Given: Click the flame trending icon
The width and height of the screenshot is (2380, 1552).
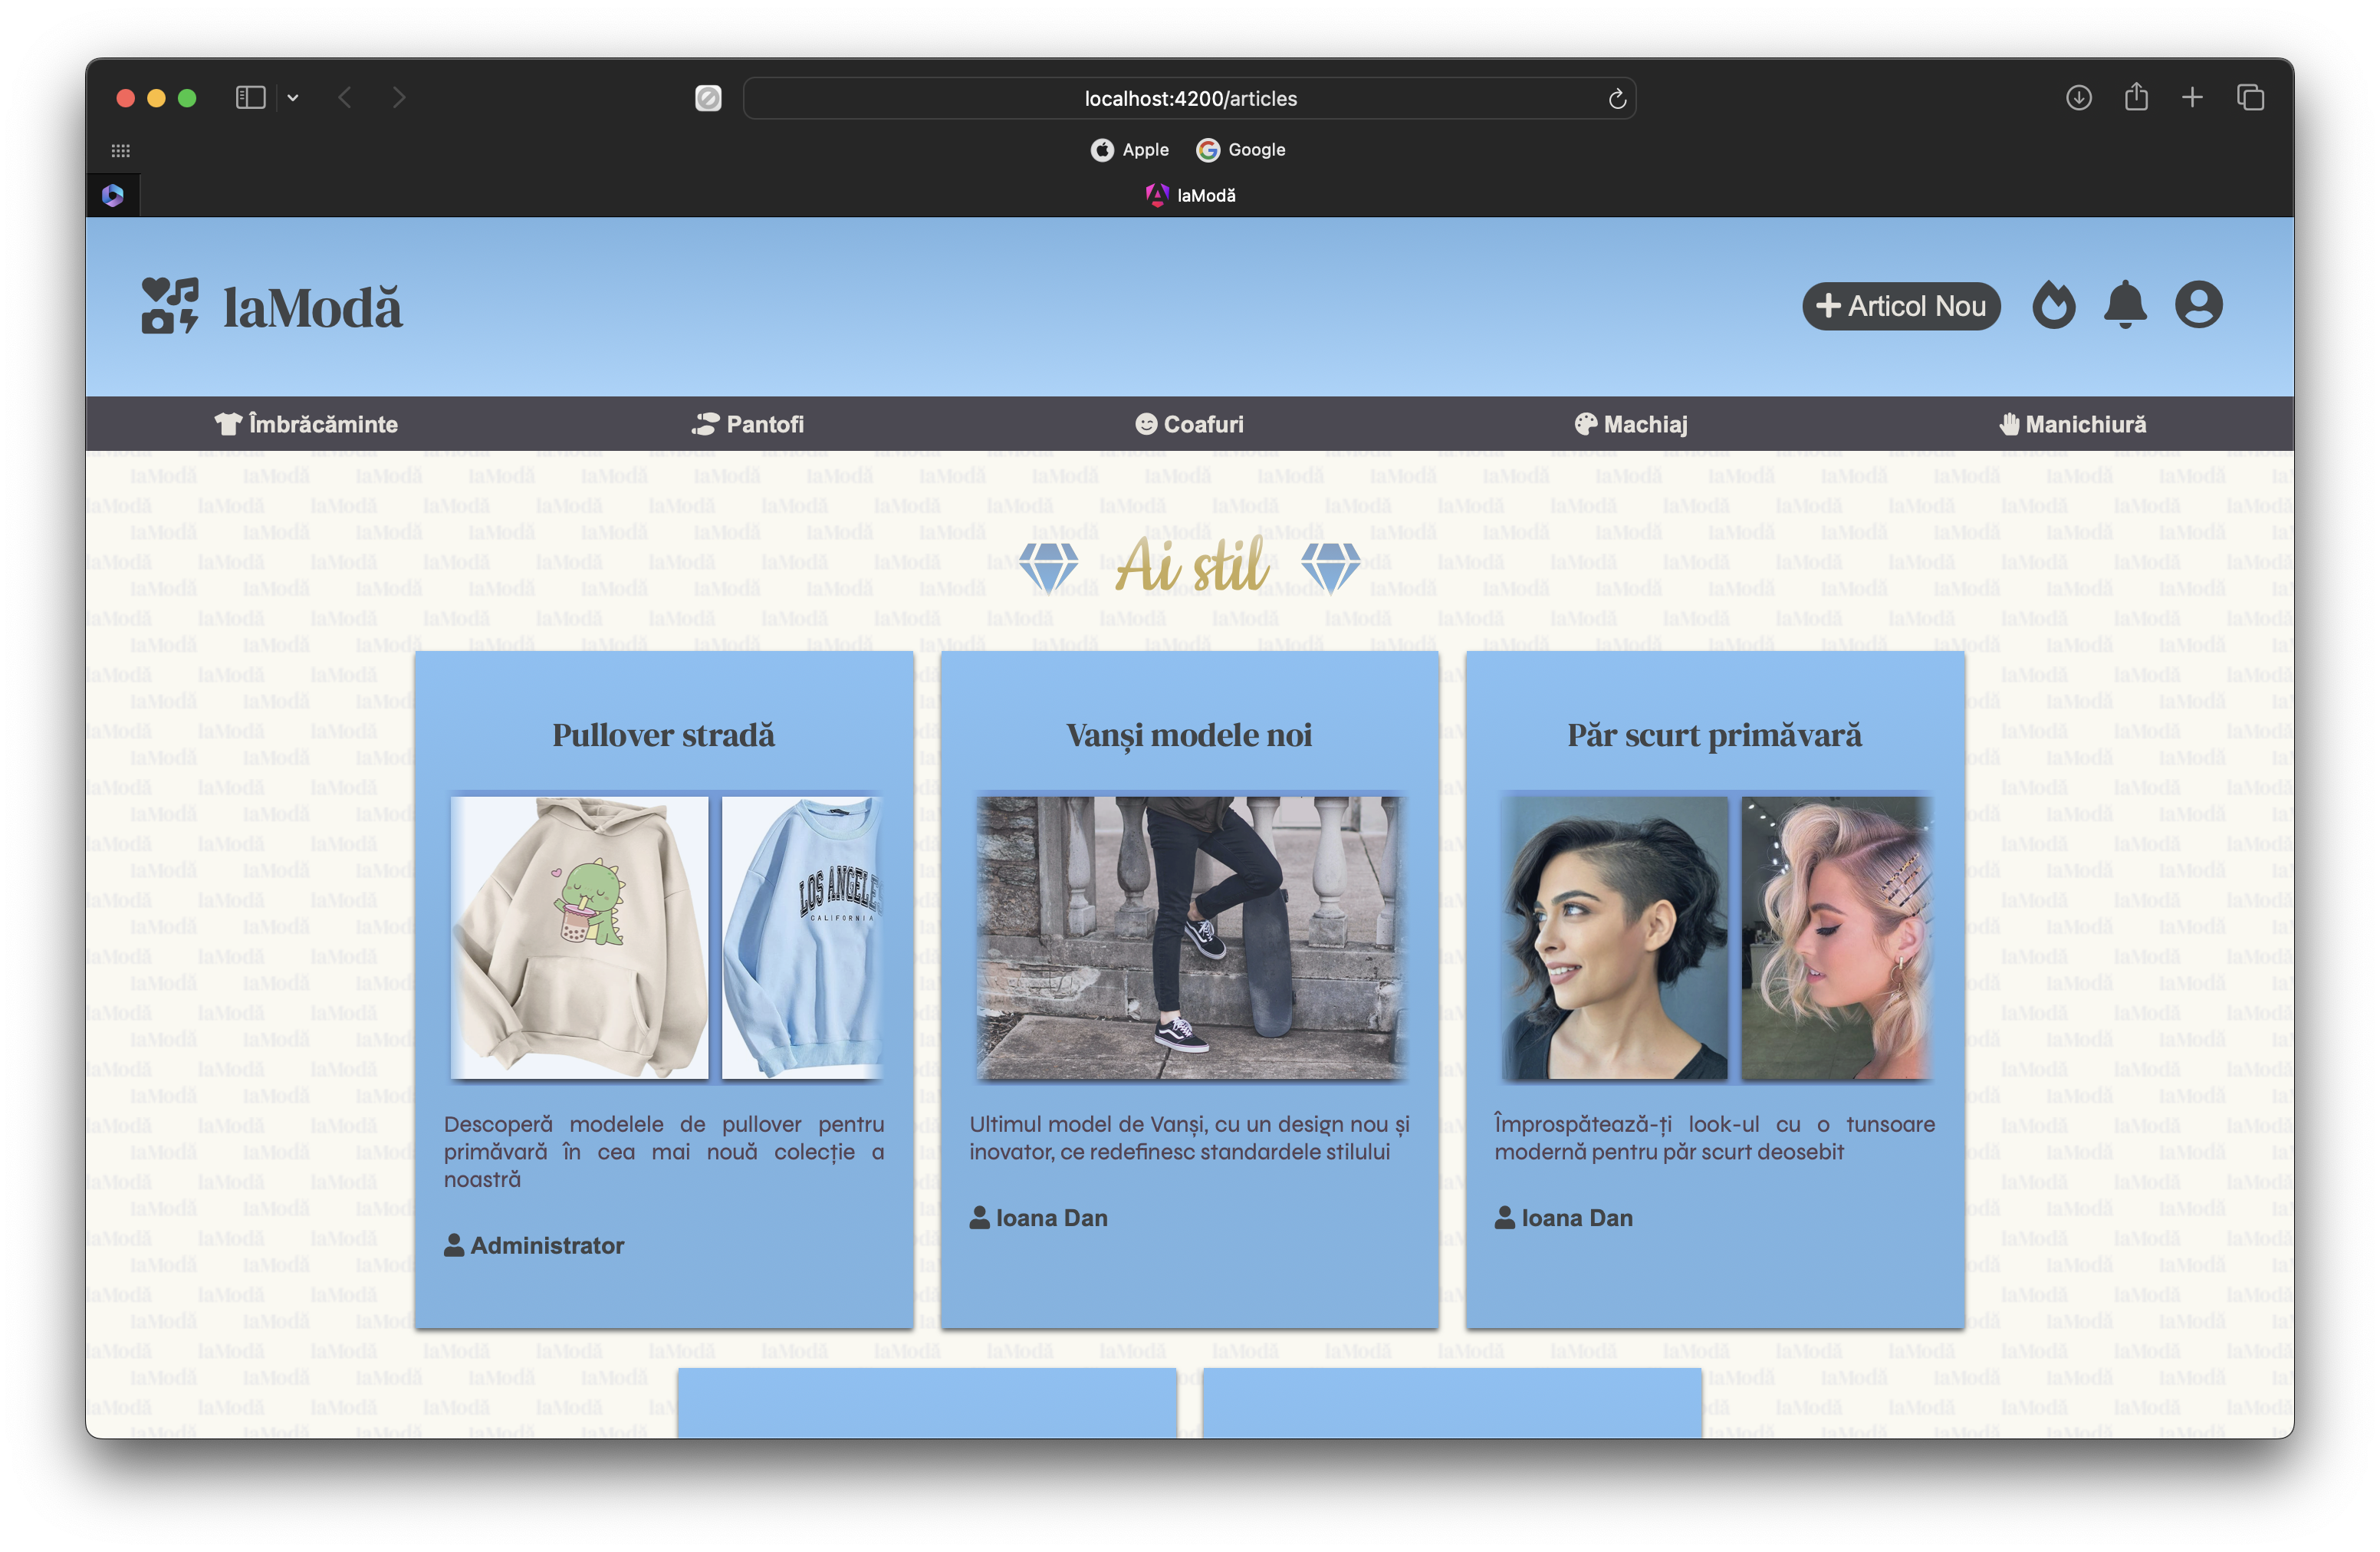Looking at the screenshot, I should (x=2053, y=305).
